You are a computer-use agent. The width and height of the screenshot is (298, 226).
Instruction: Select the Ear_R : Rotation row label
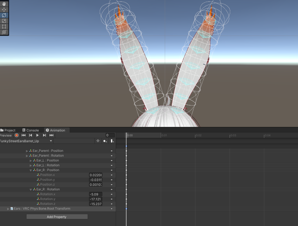pyautogui.click(x=48, y=189)
